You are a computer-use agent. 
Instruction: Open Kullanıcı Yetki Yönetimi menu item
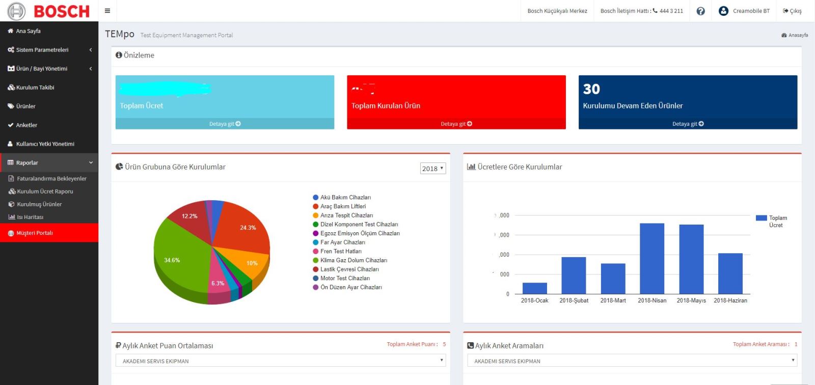[49, 144]
